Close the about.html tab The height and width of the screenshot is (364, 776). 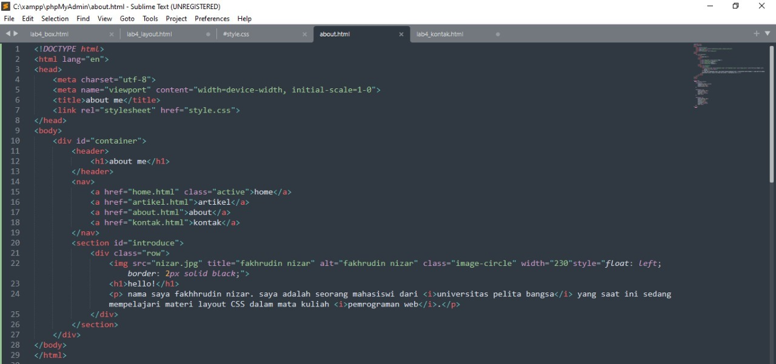401,35
